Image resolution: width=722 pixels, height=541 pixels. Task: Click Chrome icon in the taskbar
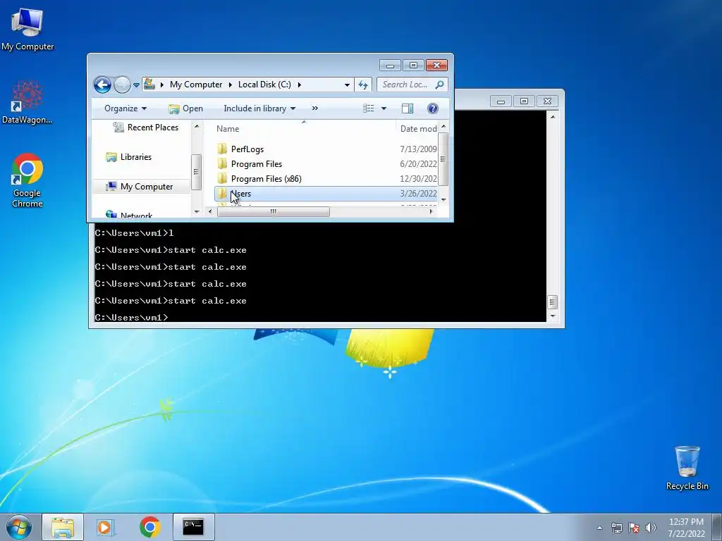149,527
